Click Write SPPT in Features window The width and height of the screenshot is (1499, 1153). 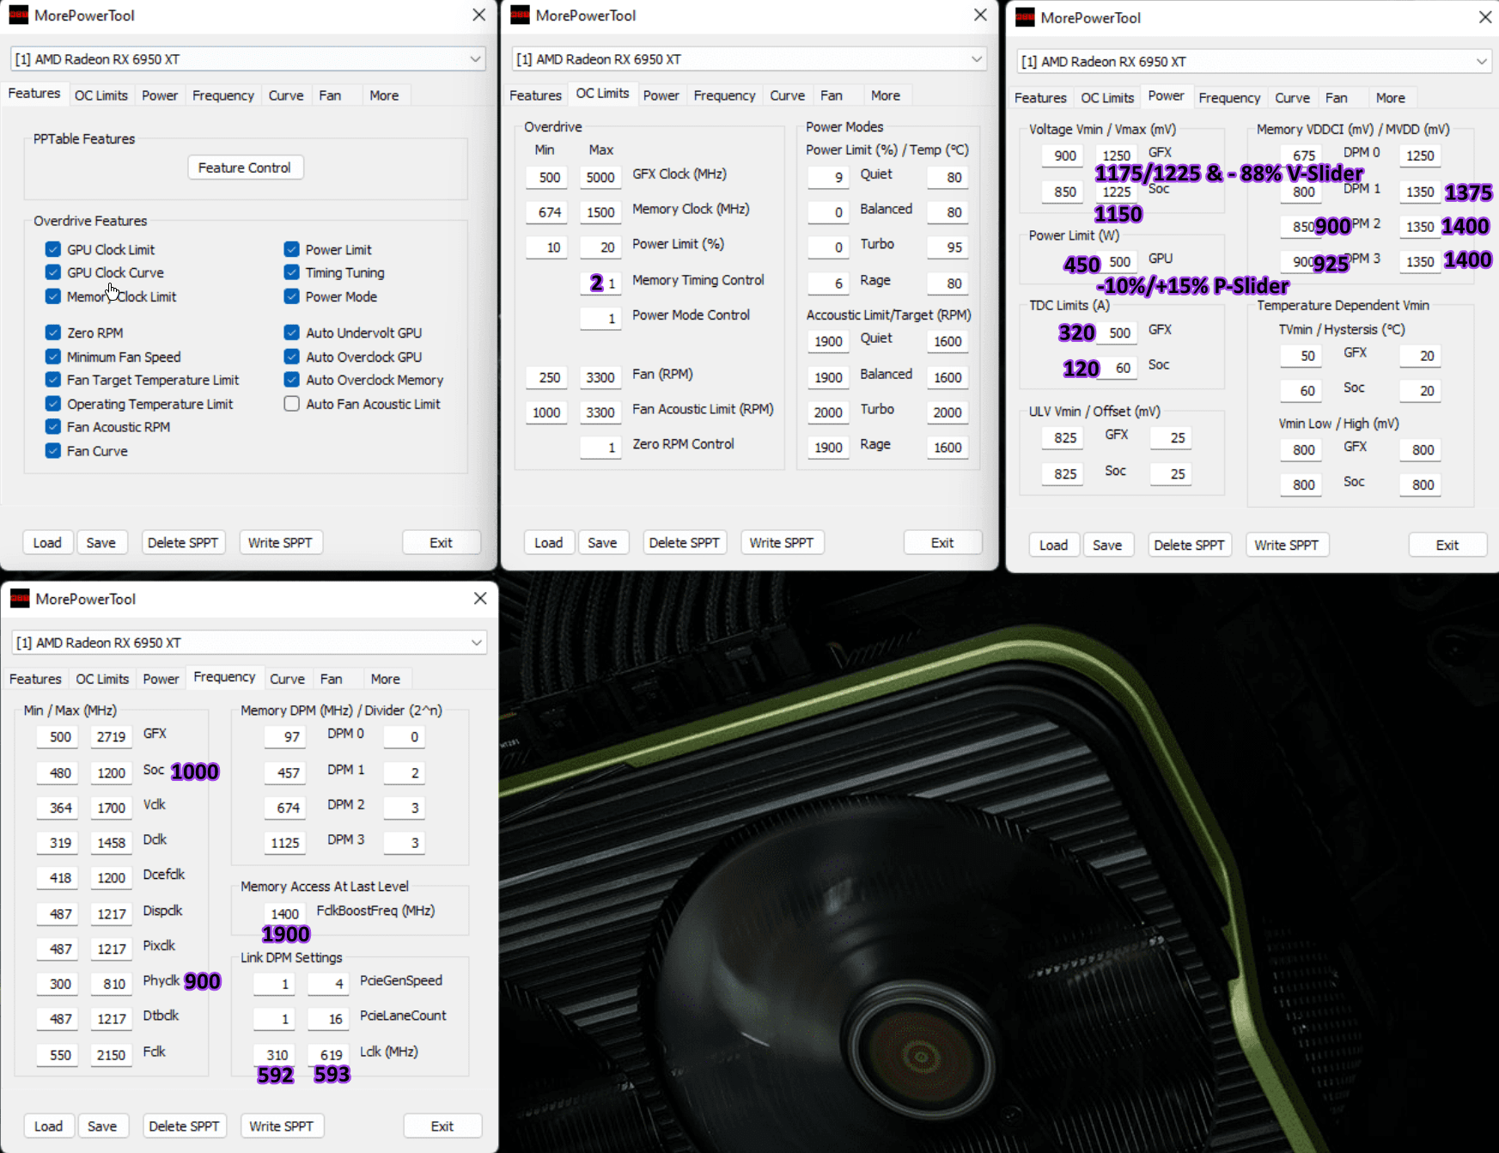tap(280, 543)
